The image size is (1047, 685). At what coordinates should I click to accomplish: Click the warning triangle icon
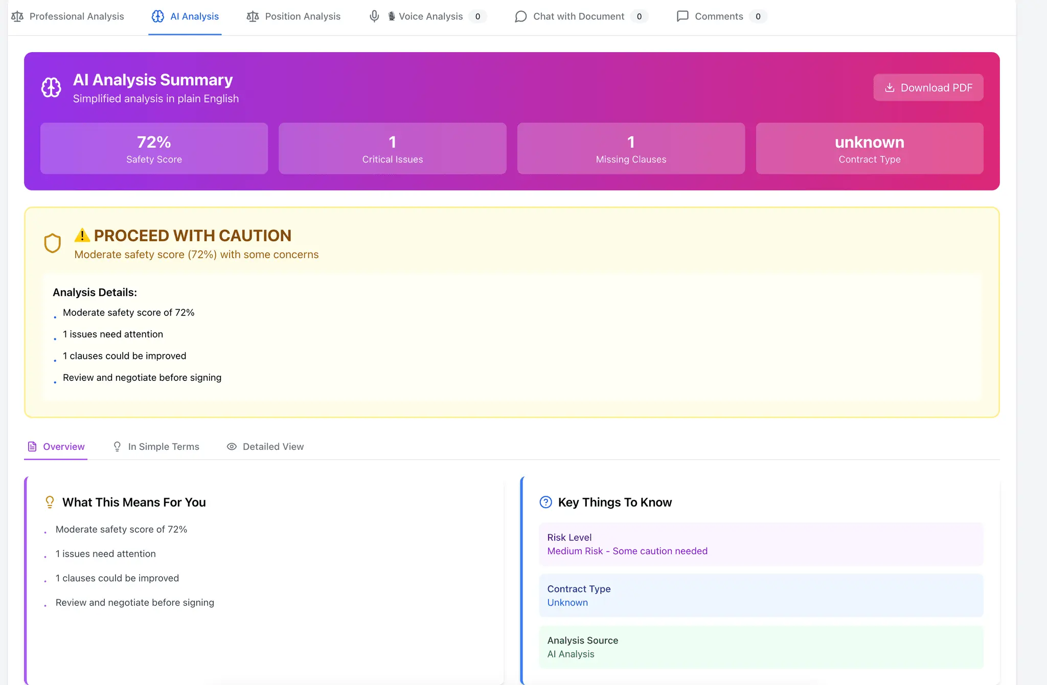pos(82,235)
